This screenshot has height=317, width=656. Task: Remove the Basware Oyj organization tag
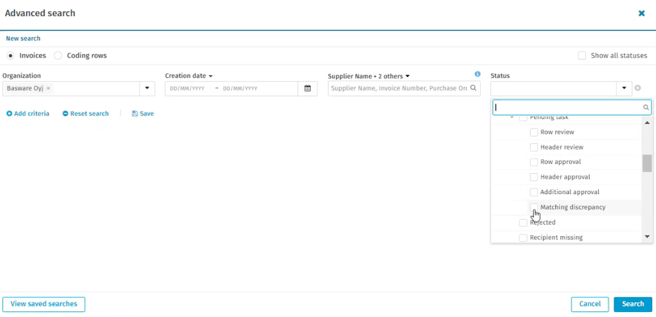click(x=48, y=88)
